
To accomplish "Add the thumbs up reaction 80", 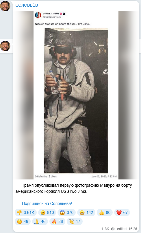I will 105,212.
